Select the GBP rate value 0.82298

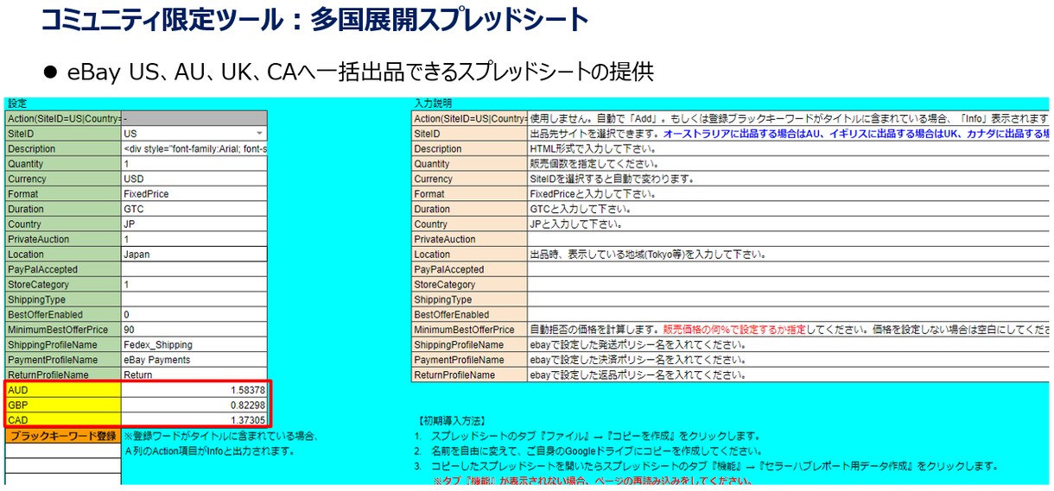(x=194, y=405)
